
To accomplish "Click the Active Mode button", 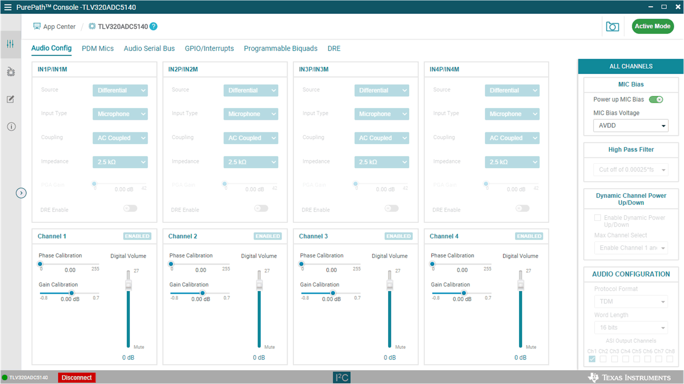I will (652, 26).
